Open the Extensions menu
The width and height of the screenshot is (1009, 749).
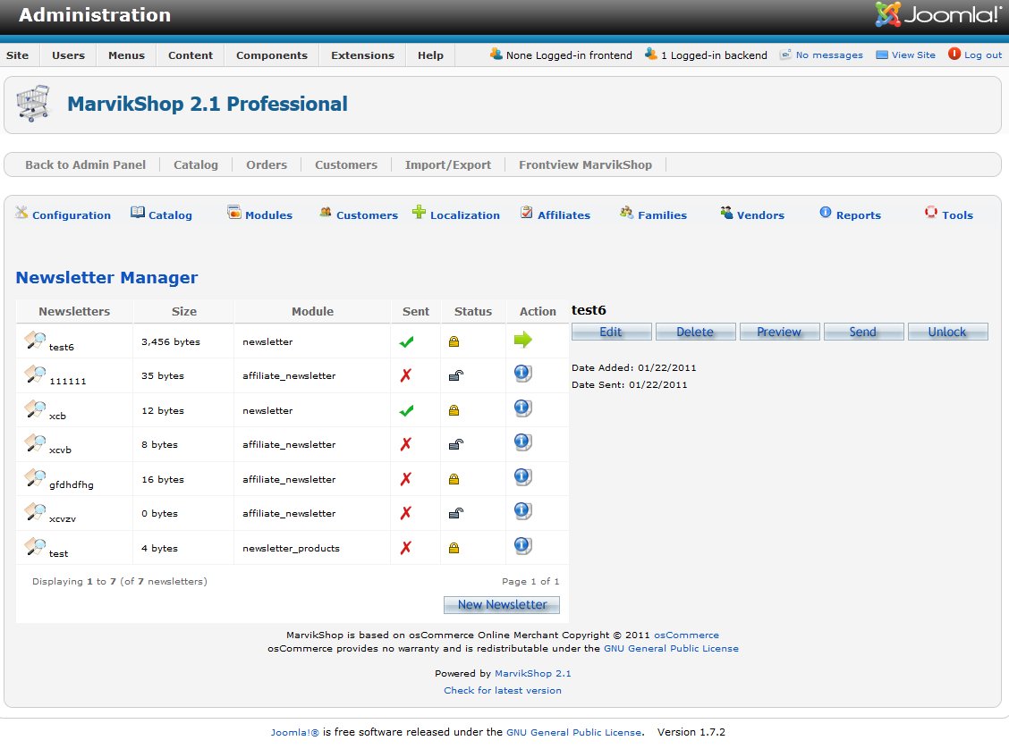362,55
